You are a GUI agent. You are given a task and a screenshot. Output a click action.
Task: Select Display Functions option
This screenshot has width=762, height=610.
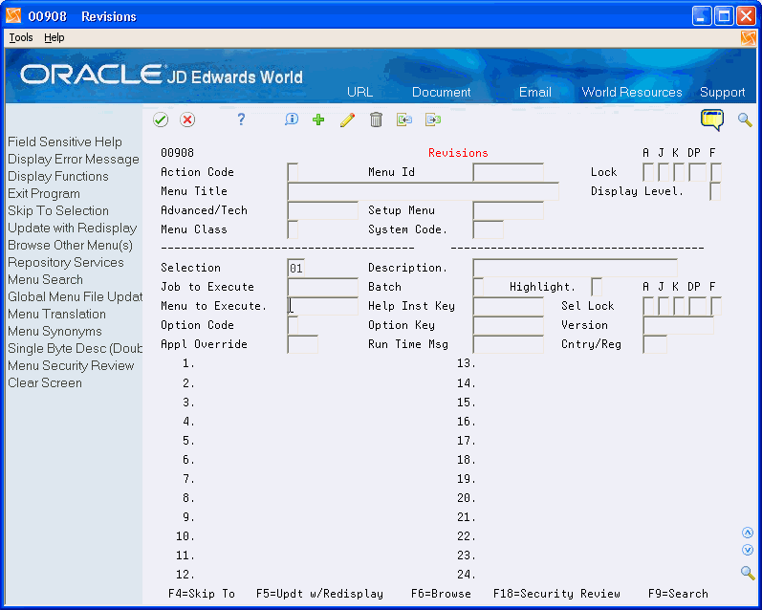(x=57, y=176)
